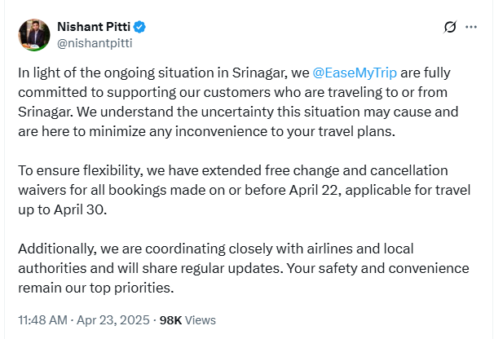Click the word Views after 98K
494x339 pixels.
200,320
